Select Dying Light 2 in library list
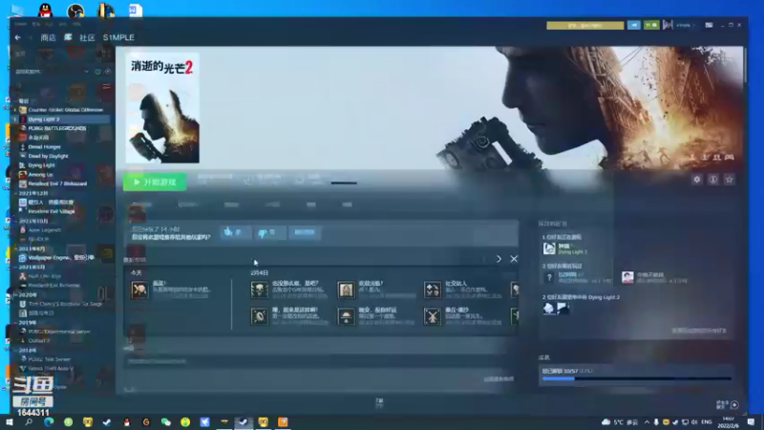Screen dimensions: 764x430 click(x=61, y=118)
